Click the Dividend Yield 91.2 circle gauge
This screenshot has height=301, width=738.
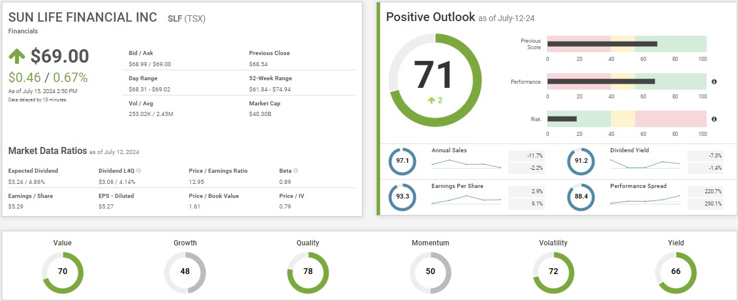pos(581,161)
